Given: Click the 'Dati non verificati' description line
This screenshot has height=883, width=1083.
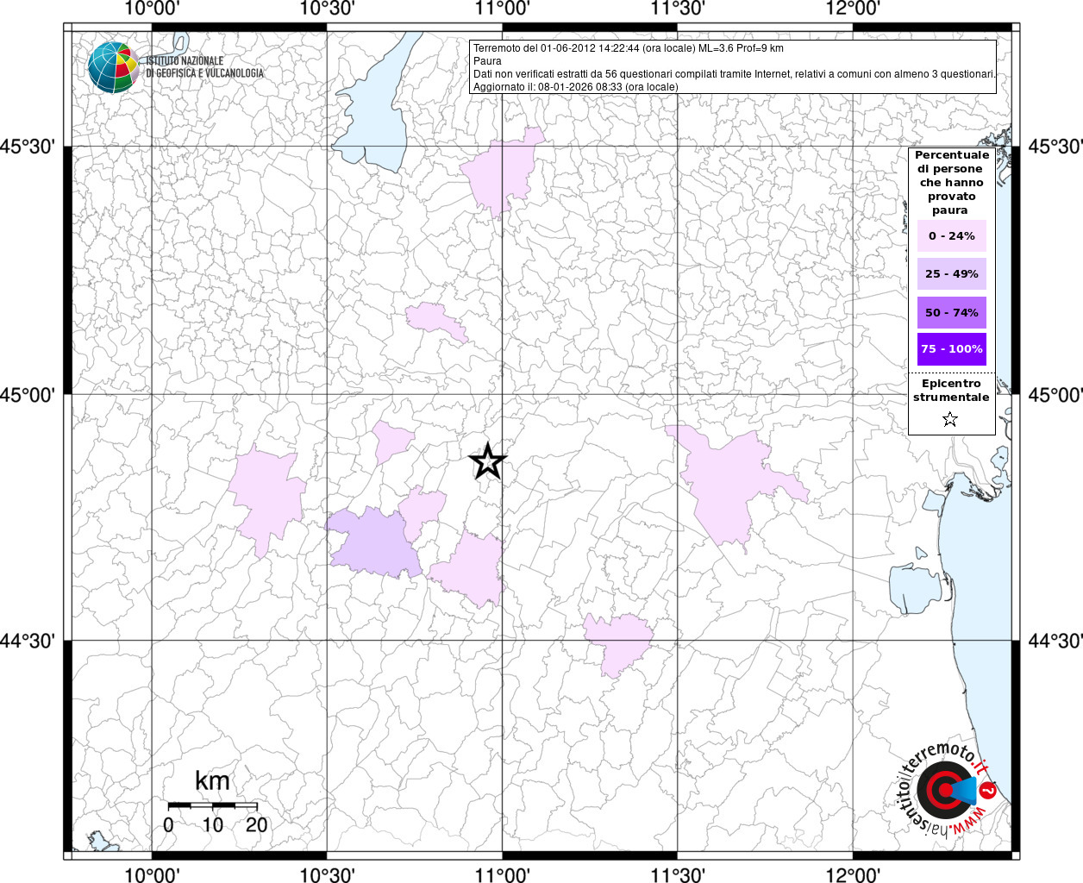Looking at the screenshot, I should click(734, 74).
